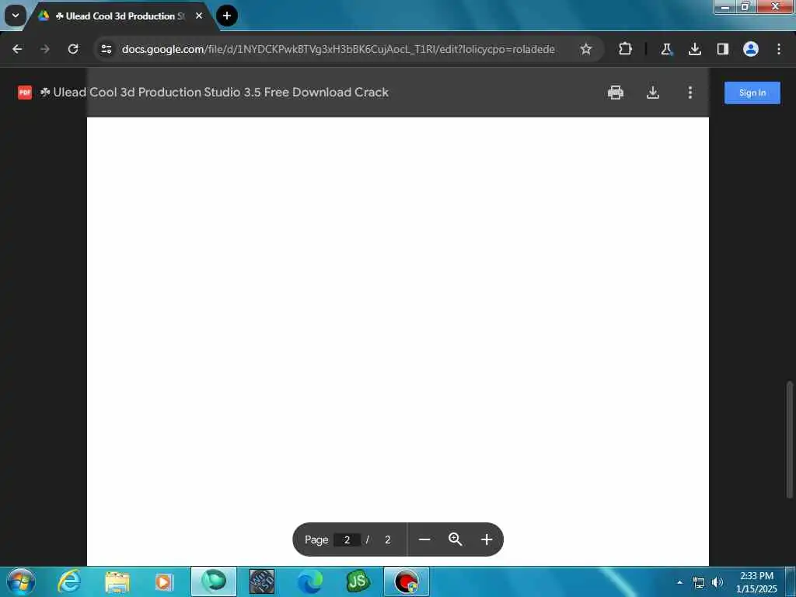Show browser downloads

pos(695,49)
